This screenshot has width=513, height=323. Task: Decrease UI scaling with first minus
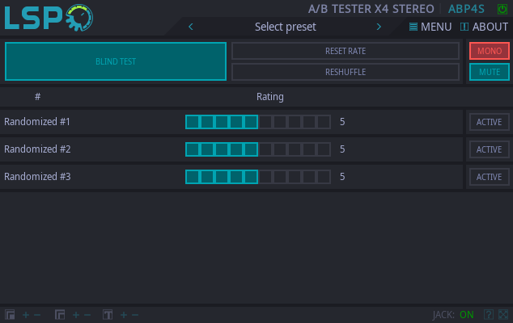pyautogui.click(x=37, y=315)
